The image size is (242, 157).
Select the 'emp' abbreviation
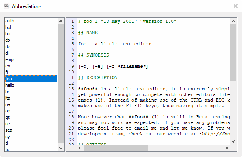coord(31,59)
